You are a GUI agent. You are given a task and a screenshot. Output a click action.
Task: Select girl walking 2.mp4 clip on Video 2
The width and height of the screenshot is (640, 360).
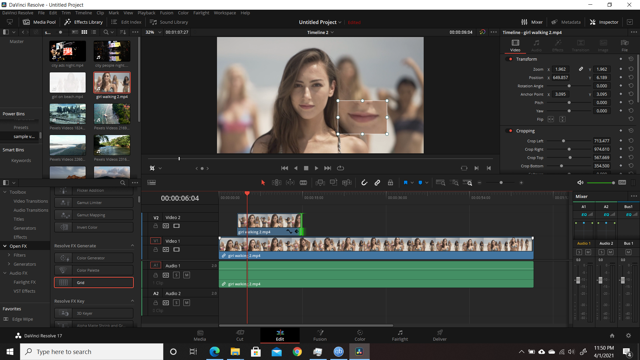tap(269, 224)
